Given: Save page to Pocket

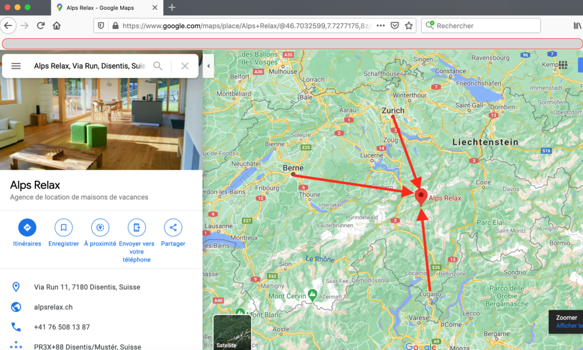Looking at the screenshot, I should tap(395, 26).
